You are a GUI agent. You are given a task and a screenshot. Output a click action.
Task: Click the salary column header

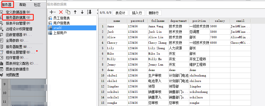[x=220, y=21]
